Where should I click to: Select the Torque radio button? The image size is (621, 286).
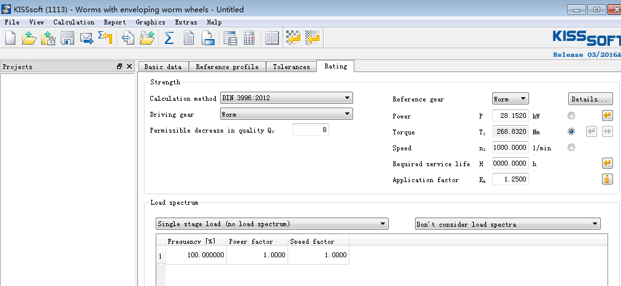click(571, 131)
